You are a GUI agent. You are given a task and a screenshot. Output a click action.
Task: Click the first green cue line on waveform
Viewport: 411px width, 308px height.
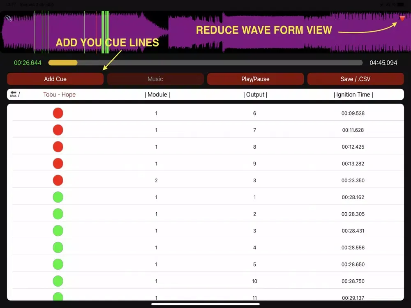click(x=35, y=32)
